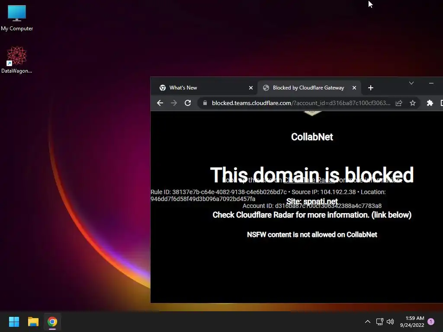The image size is (443, 332).
Task: Open the volume control in the system tray
Action: (x=390, y=322)
